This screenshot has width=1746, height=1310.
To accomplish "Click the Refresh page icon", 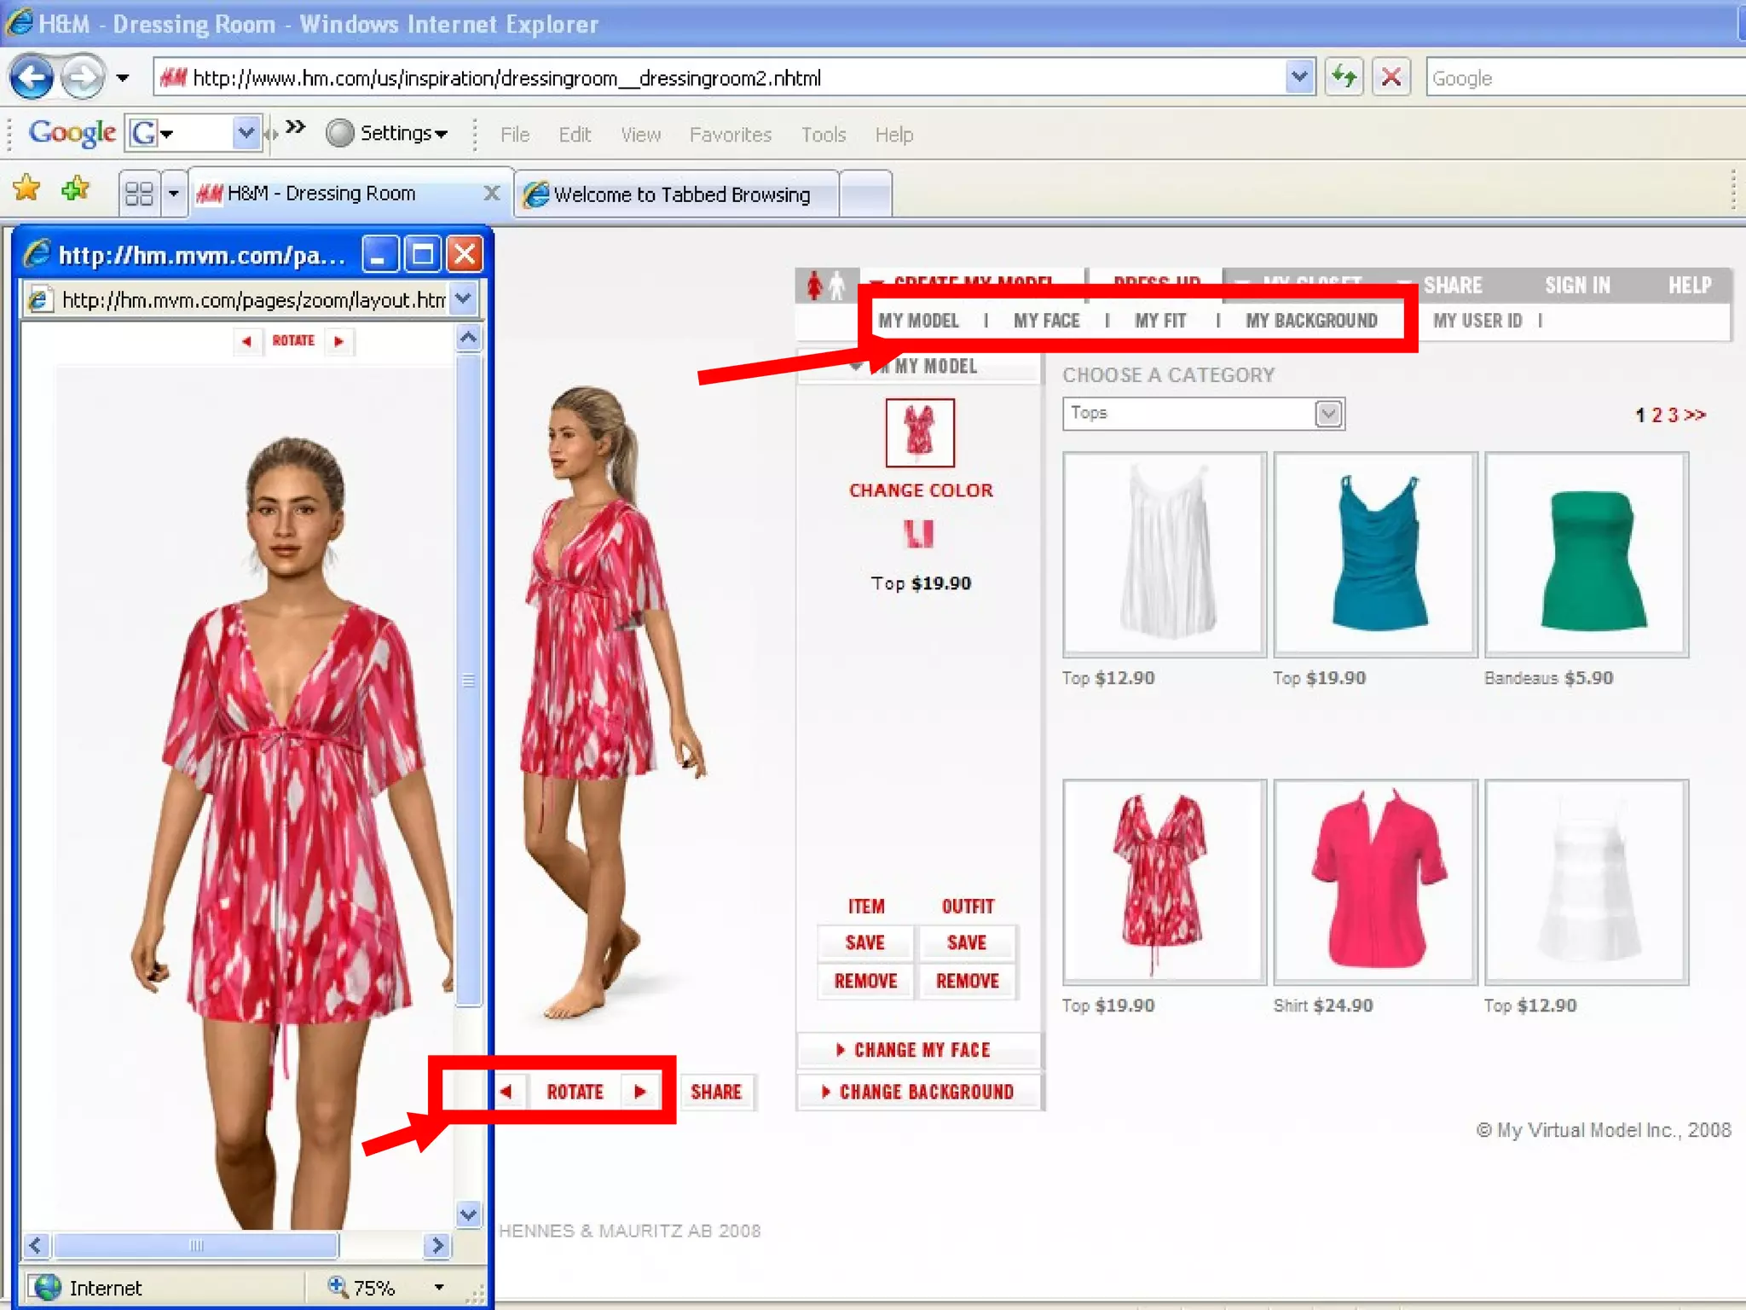I will coord(1344,78).
